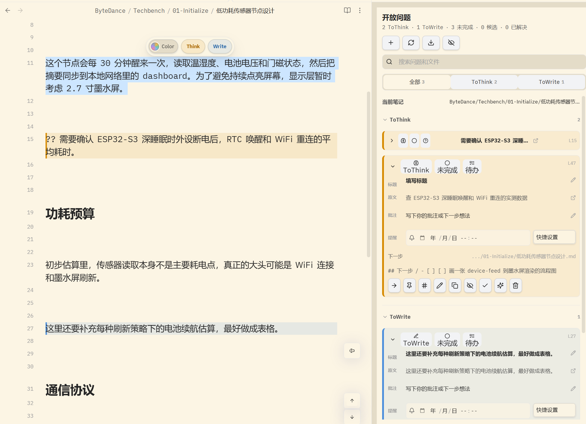
Task: Open Techbench breadcrumb folder
Action: [149, 11]
